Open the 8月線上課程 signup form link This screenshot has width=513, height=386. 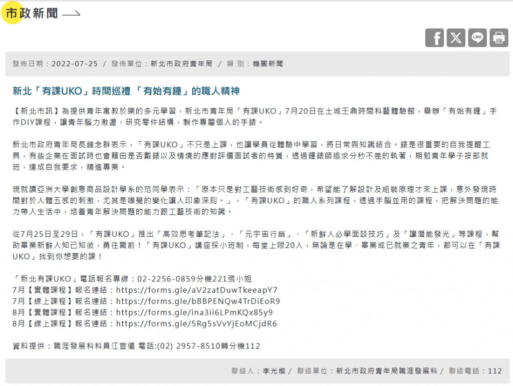[x=196, y=323]
